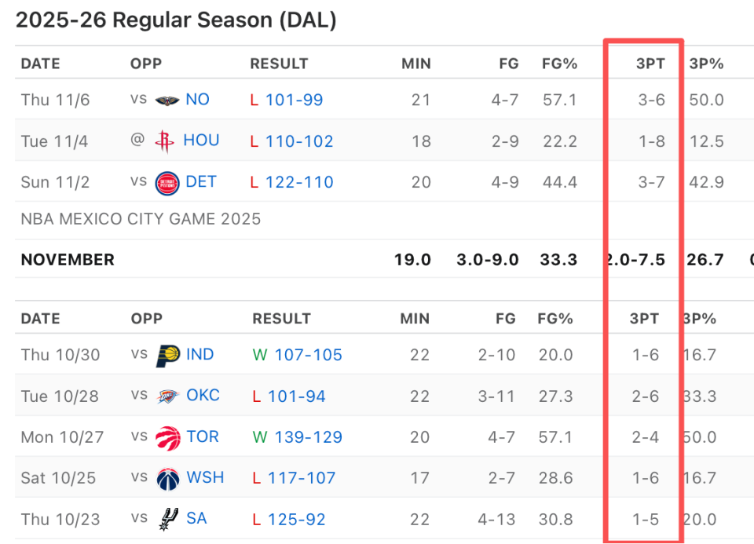
Task: Open the 139-129 win result link
Action: pos(308,437)
